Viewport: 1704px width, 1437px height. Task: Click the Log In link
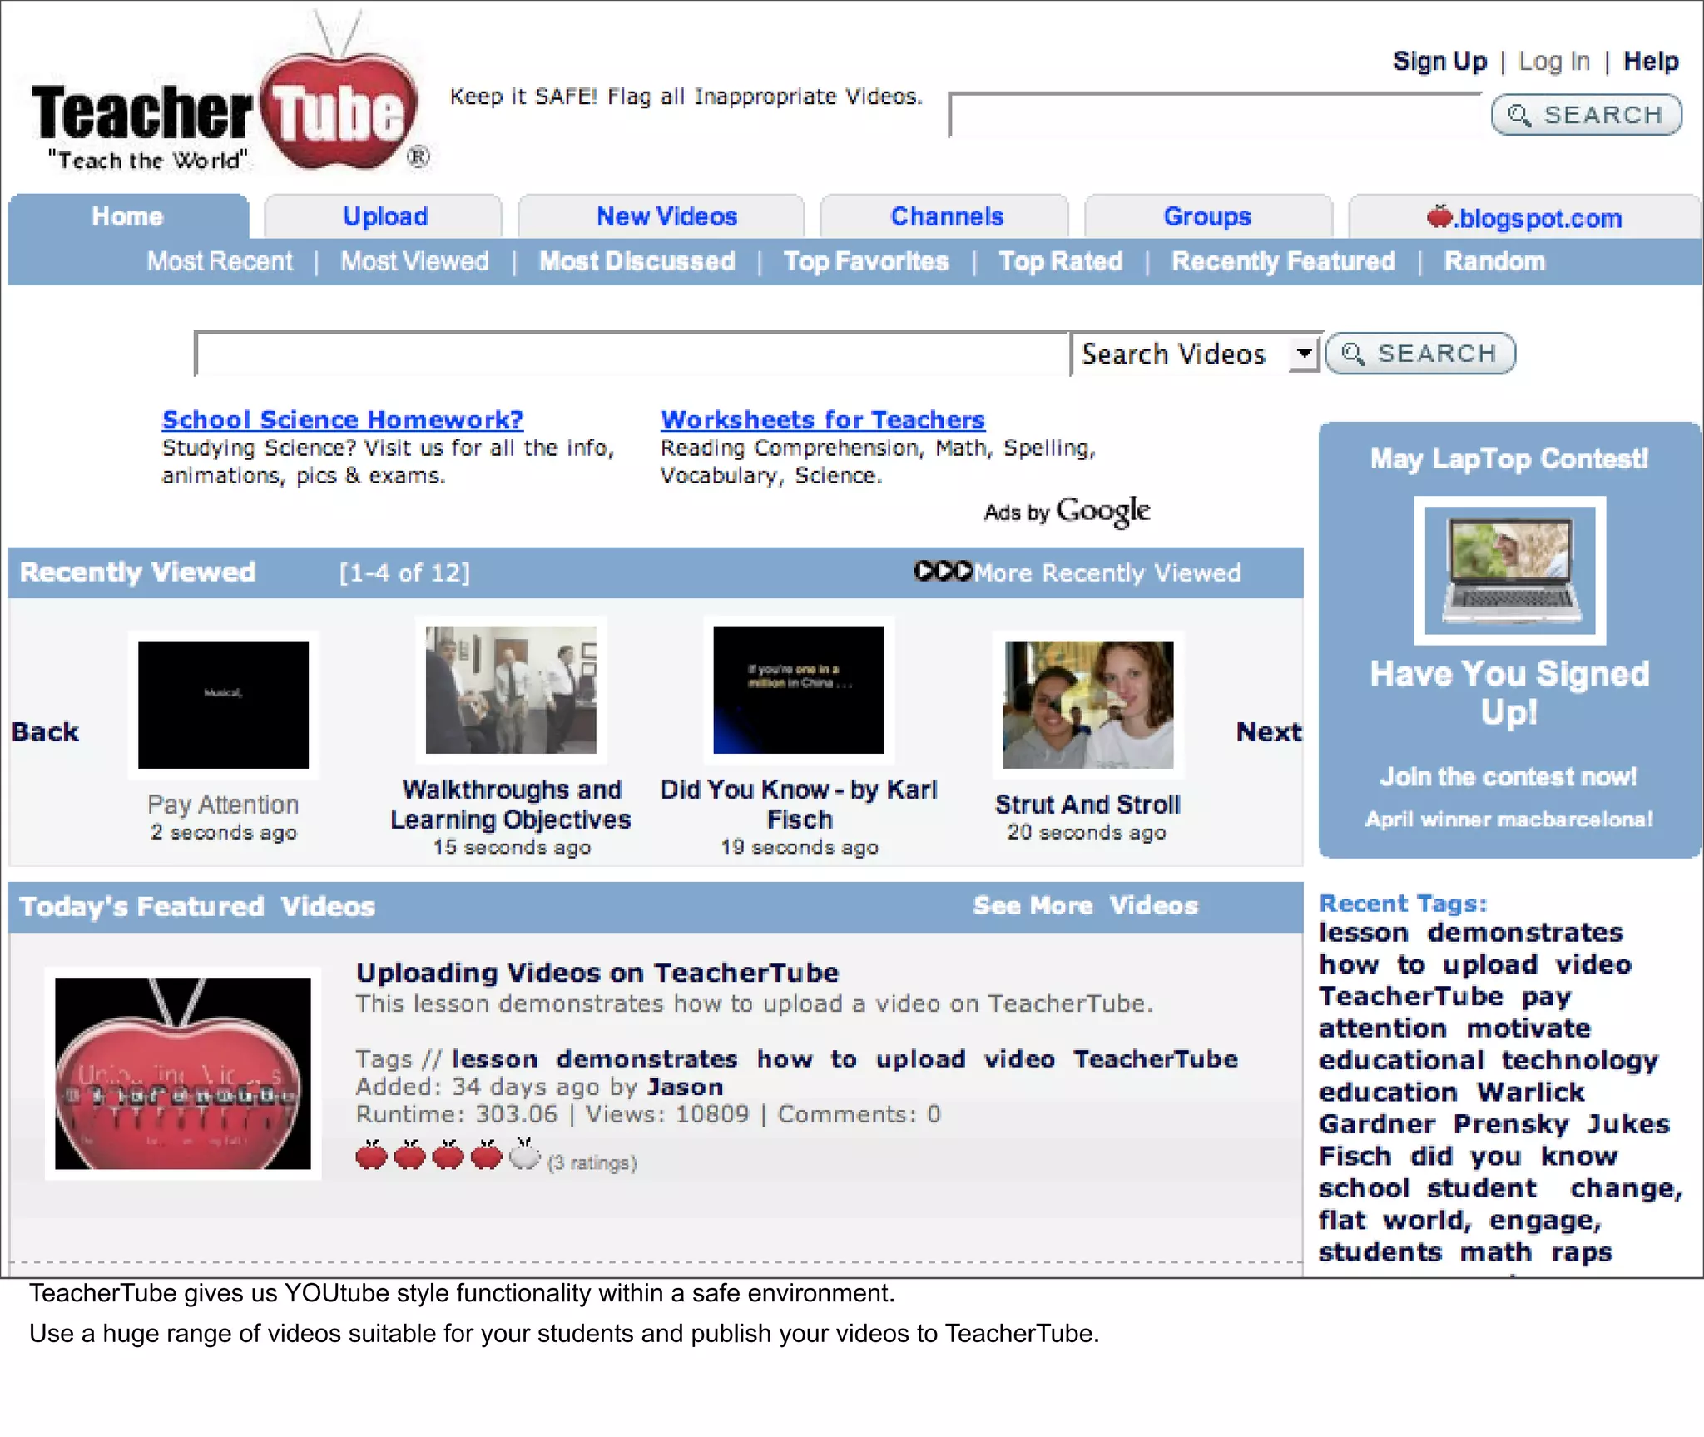pos(1554,61)
